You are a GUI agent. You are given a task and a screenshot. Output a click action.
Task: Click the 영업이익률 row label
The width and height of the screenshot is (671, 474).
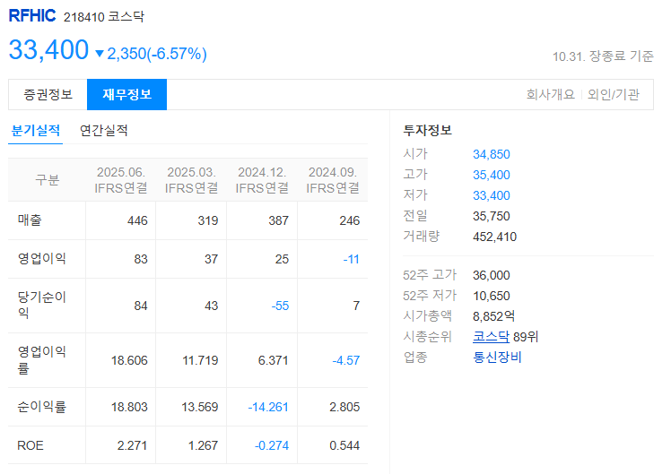pos(41,360)
